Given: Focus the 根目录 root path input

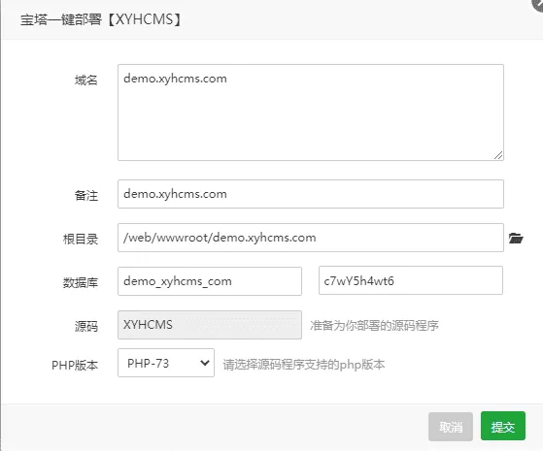Looking at the screenshot, I should tap(311, 238).
